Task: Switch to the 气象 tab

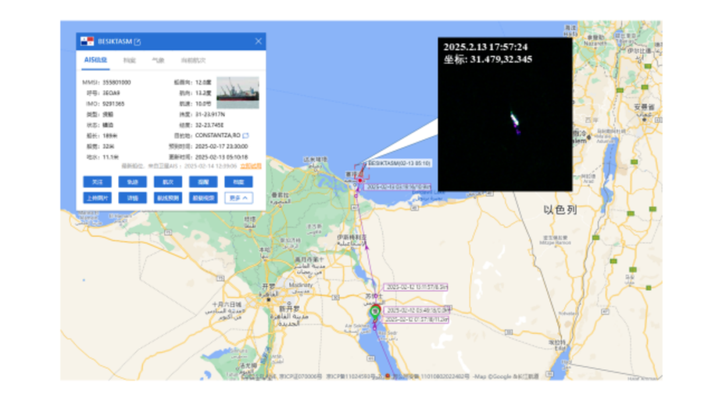Action: [158, 60]
